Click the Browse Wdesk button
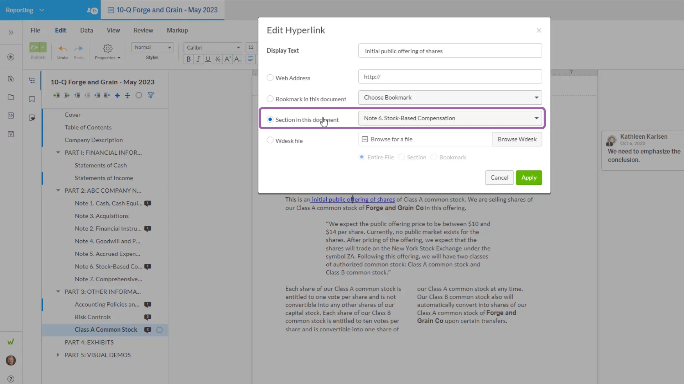The width and height of the screenshot is (684, 384). click(517, 139)
